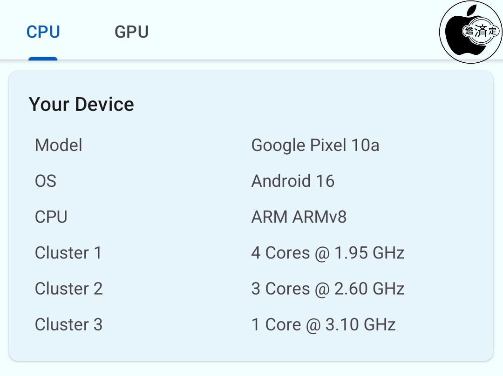Click the Cluster 3 label
Screen dimensions: 503x376
[x=68, y=324]
